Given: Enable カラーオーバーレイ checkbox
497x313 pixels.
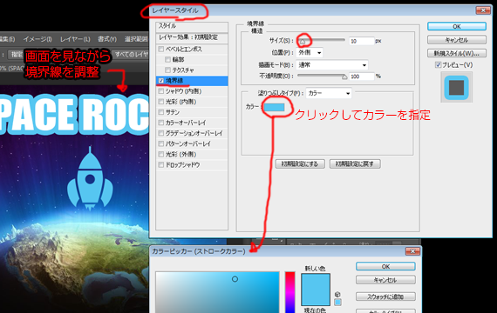Looking at the screenshot, I should click(x=161, y=123).
